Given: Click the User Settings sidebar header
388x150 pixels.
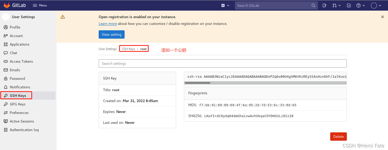Looking at the screenshot, I should click(x=23, y=17).
